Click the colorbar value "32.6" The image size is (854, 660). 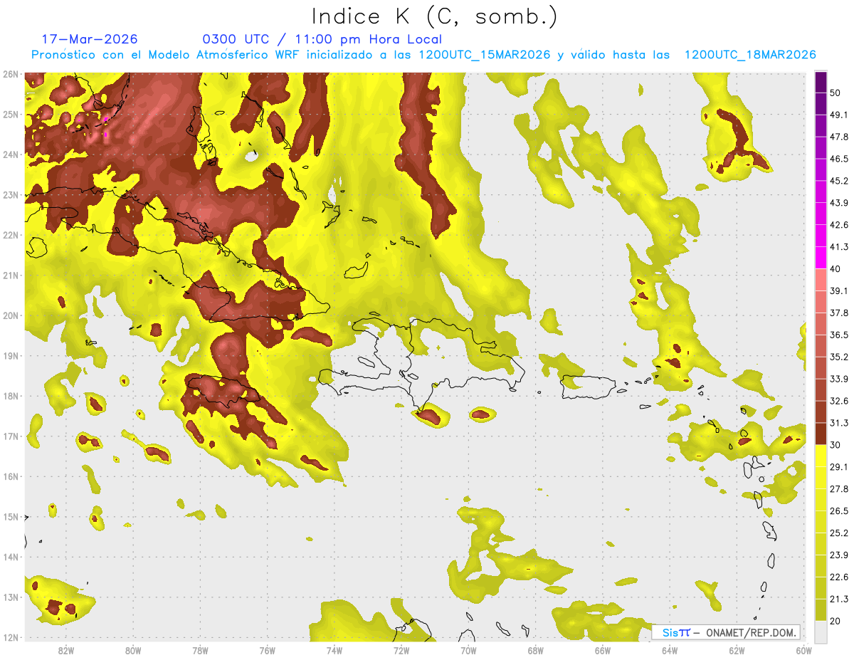coord(839,401)
